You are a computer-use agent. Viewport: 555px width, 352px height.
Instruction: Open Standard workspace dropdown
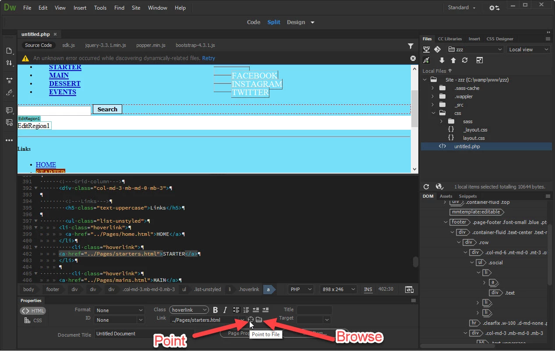462,7
